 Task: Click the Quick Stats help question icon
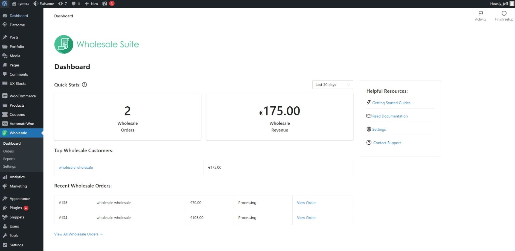pyautogui.click(x=85, y=85)
